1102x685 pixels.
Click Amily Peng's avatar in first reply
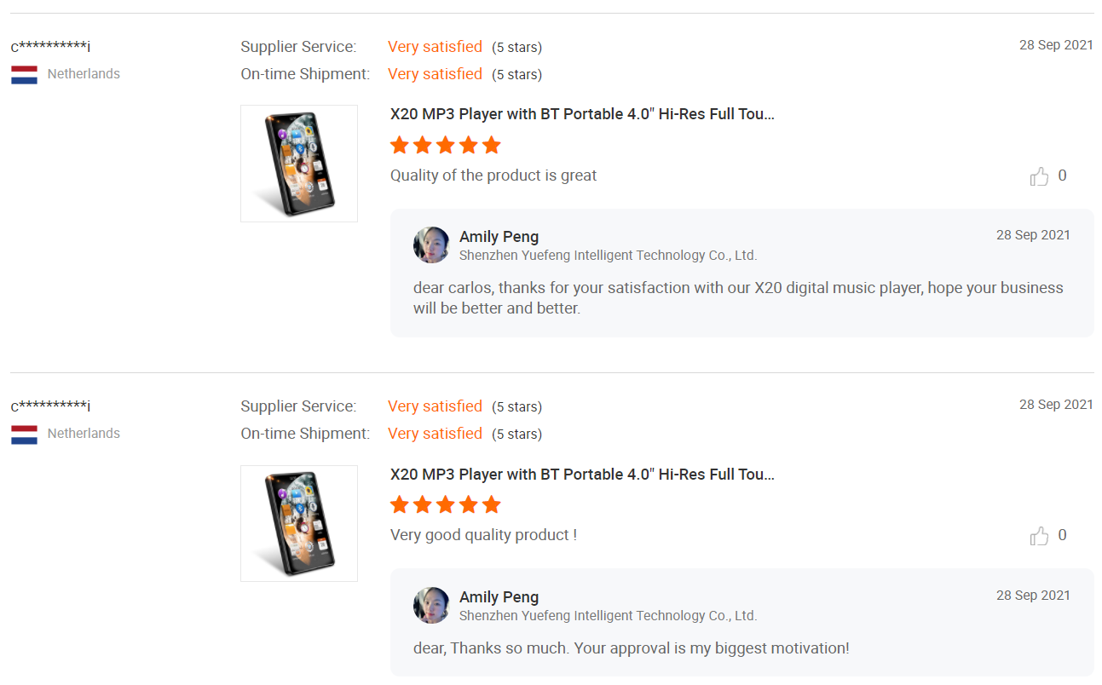[431, 245]
